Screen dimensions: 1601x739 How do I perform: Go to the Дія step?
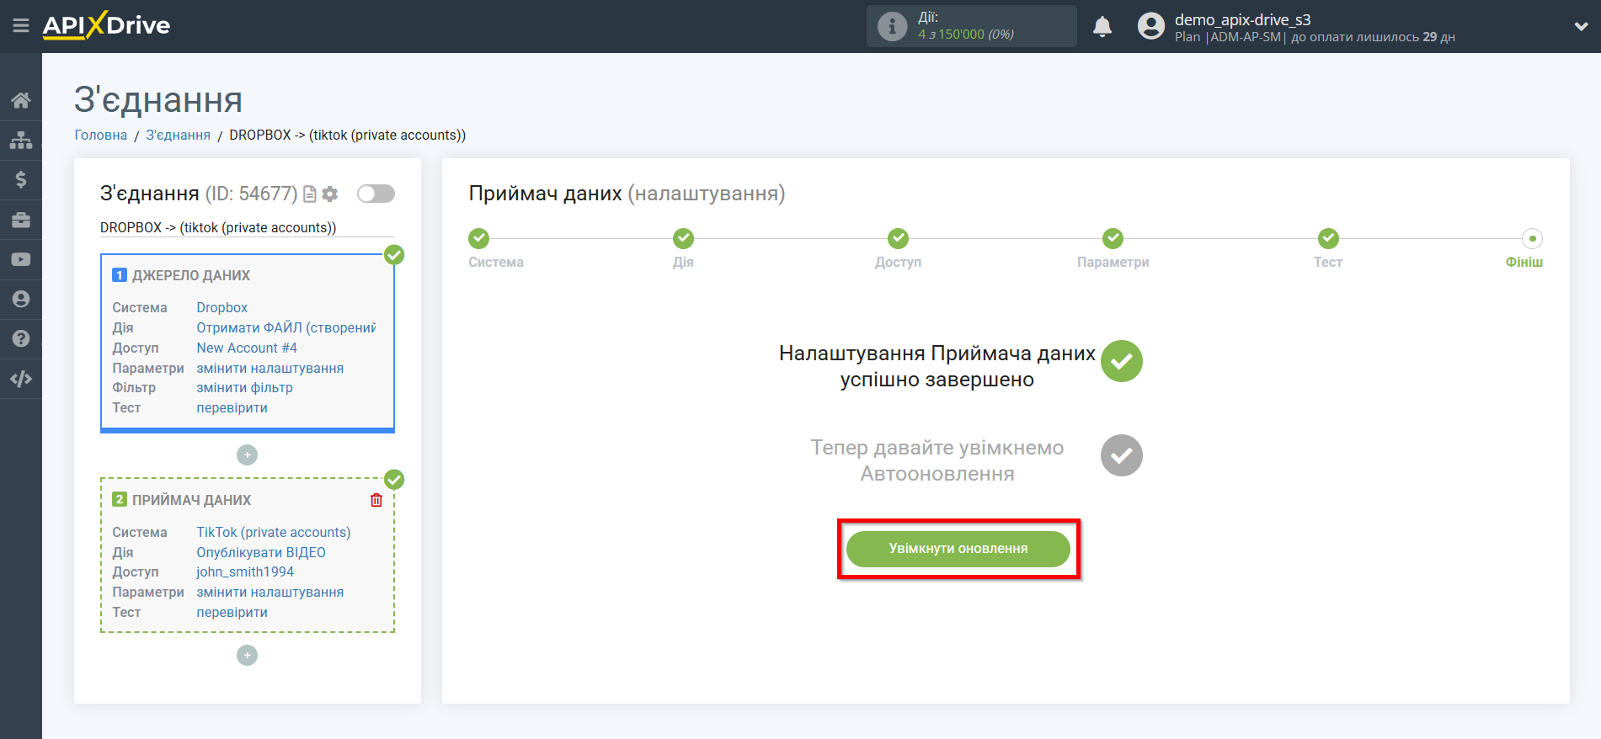[x=683, y=238]
